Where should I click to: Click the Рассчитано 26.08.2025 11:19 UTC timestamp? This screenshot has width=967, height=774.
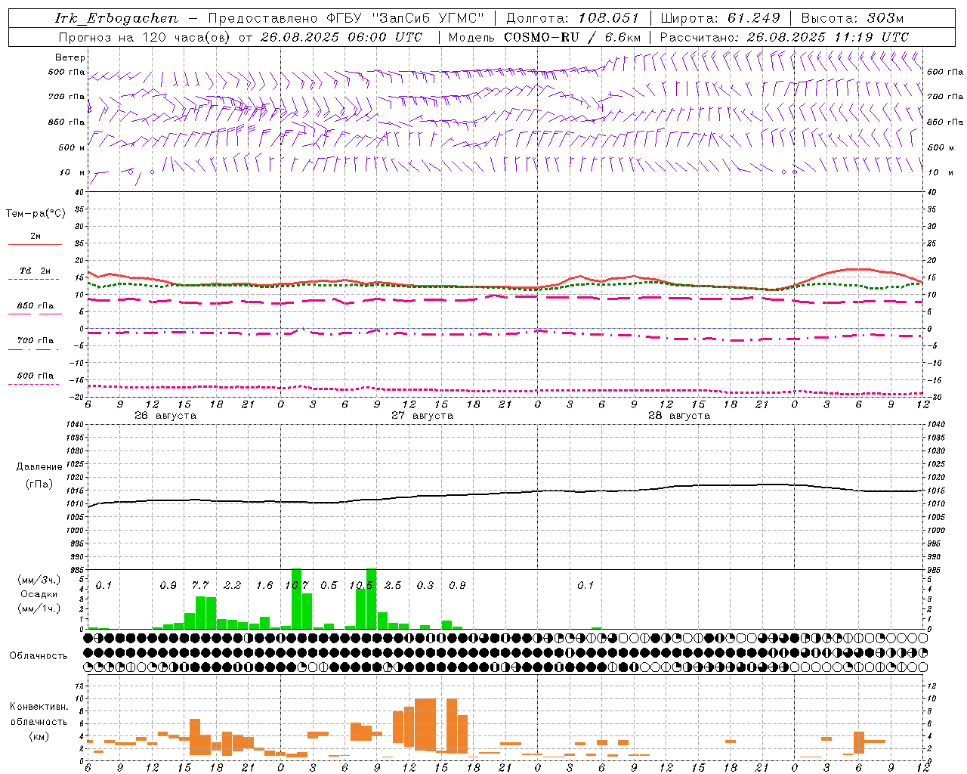coord(784,37)
